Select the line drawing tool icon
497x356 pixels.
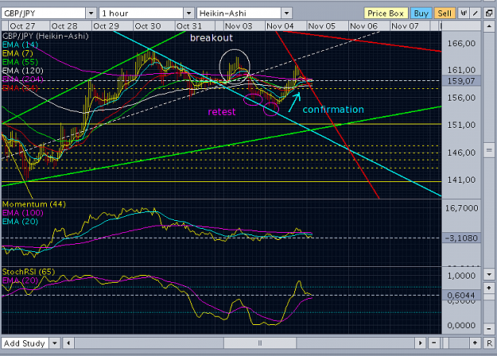[x=475, y=14]
